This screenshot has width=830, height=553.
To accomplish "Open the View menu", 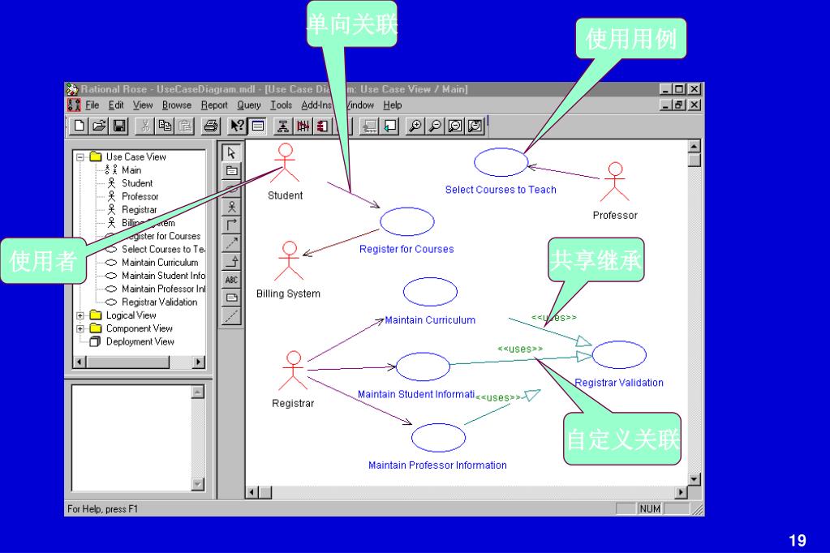I will click(x=143, y=105).
